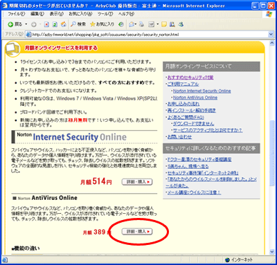Click the Refresh page icon

point(55,24)
